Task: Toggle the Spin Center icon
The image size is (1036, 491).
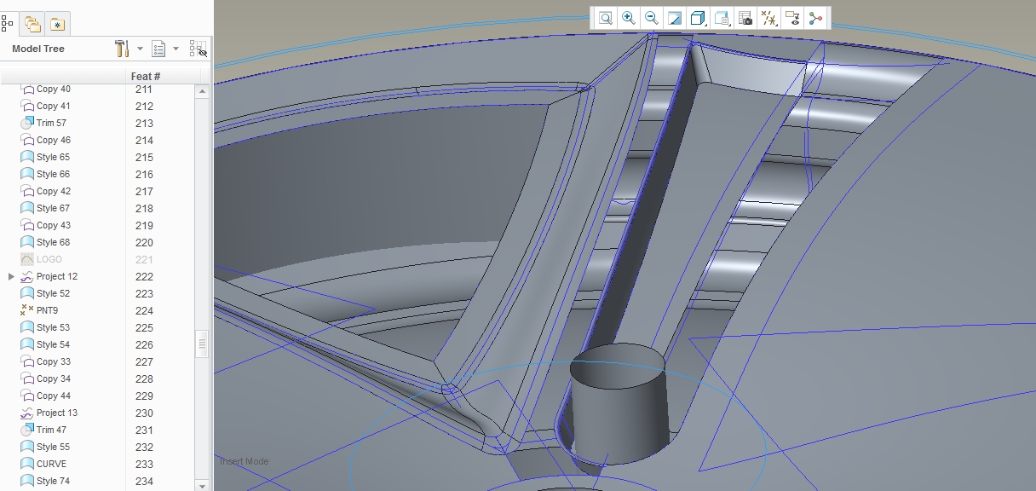Action: point(815,18)
